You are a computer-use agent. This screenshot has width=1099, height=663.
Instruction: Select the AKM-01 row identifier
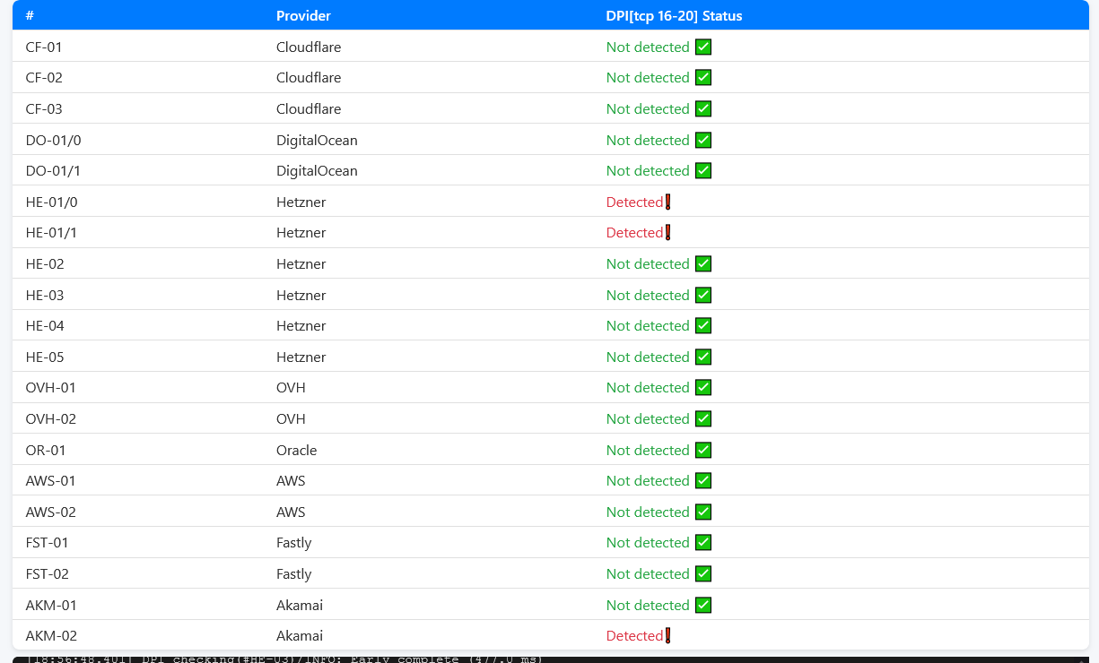(x=51, y=606)
